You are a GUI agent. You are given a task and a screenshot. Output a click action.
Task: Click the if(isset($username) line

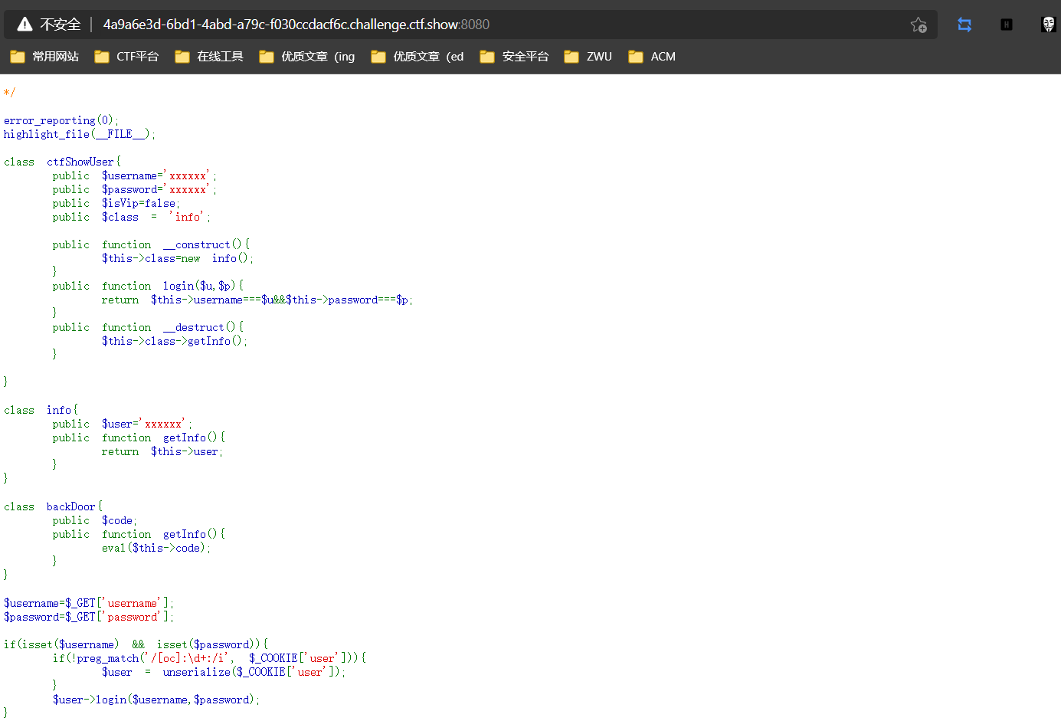[136, 644]
